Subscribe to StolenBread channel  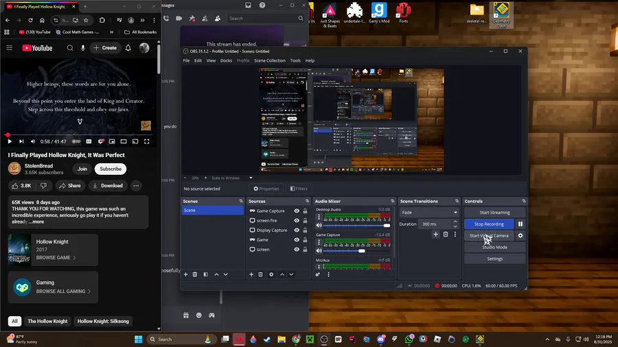(111, 169)
